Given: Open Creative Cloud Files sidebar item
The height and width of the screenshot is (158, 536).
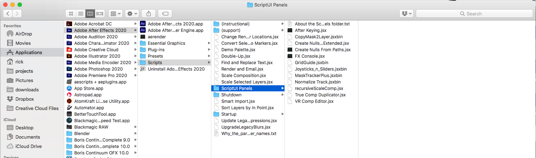Looking at the screenshot, I should (37, 108).
